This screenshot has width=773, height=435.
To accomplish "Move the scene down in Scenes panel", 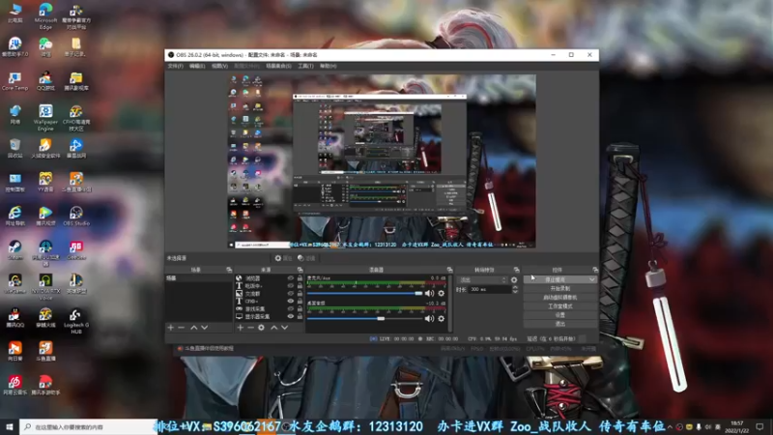I will click(205, 328).
